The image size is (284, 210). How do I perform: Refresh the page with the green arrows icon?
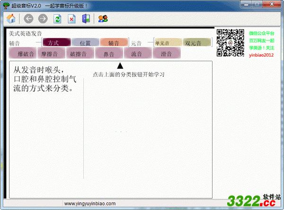(x=57, y=18)
